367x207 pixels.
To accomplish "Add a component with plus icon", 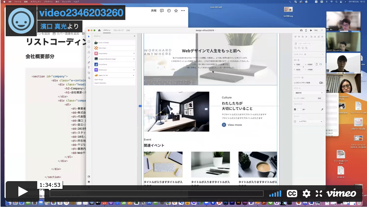I will pos(323,54).
